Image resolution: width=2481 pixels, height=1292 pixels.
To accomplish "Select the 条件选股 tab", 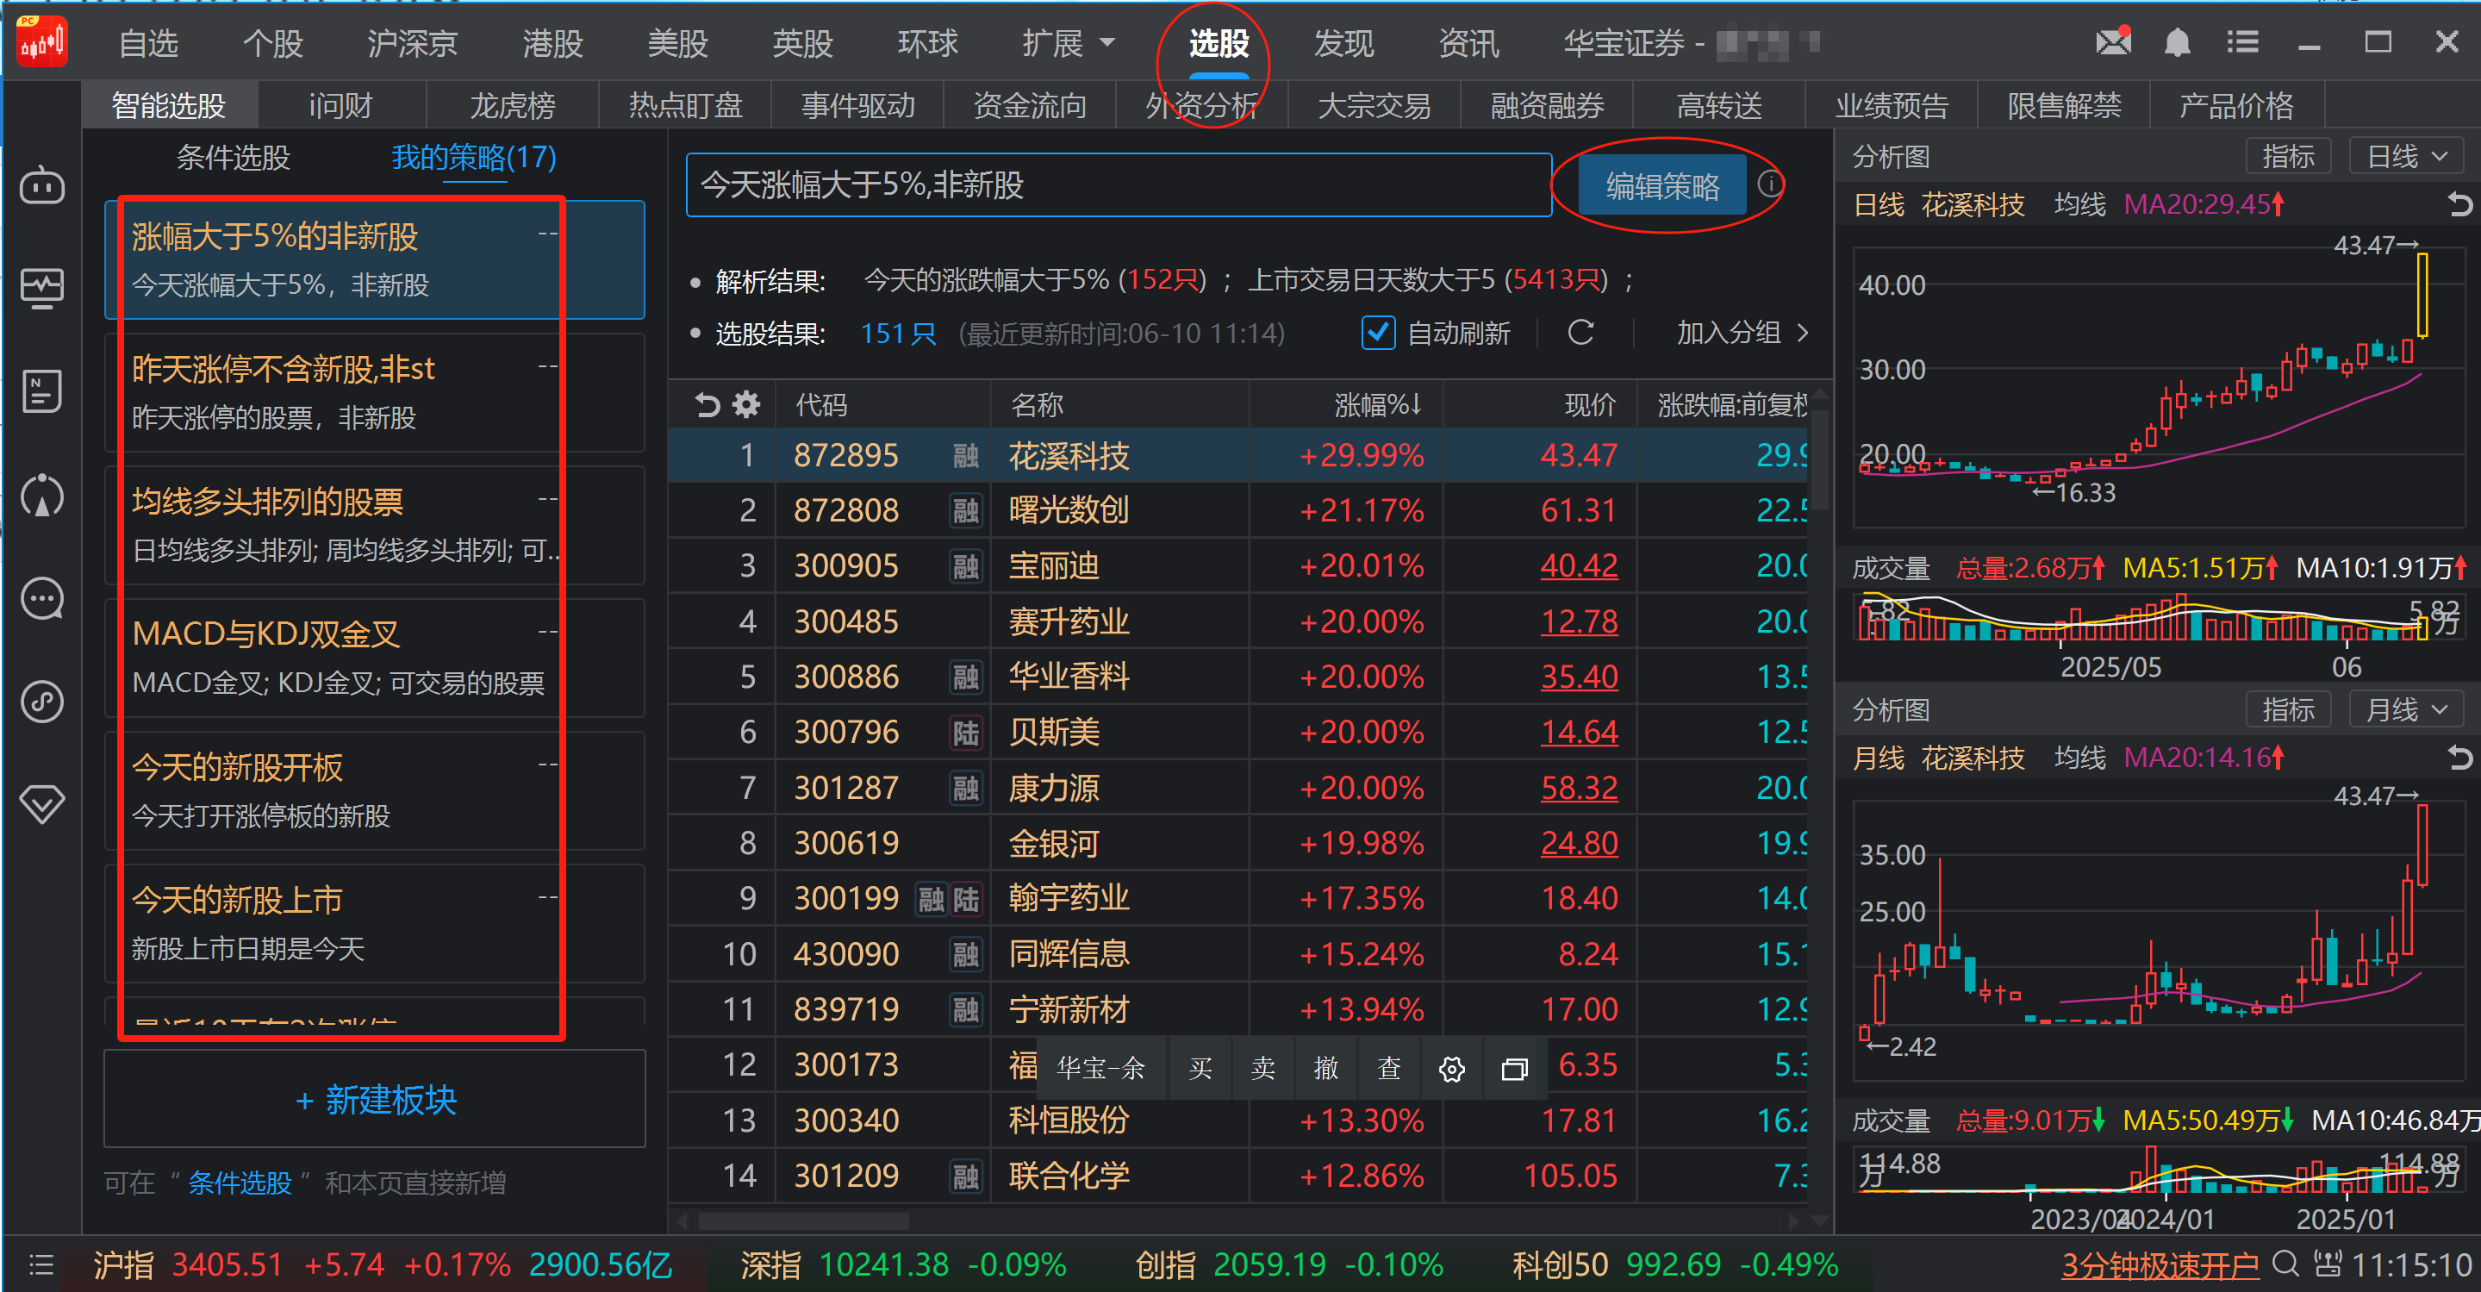I will click(233, 156).
